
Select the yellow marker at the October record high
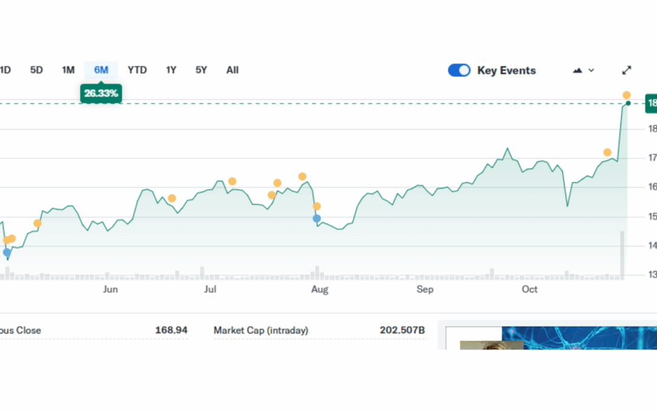point(627,95)
